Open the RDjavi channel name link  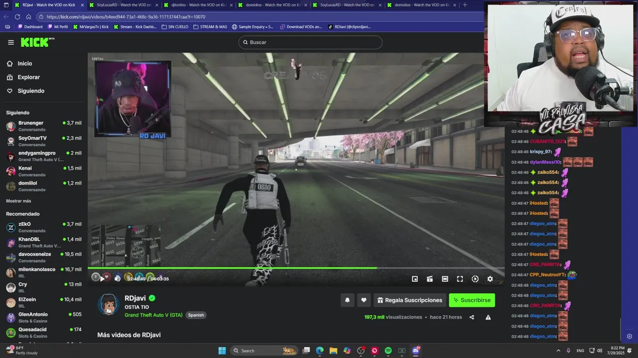135,298
